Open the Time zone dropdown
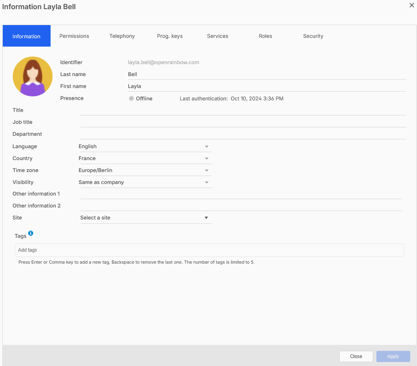Screen dimensions: 417x366 coord(145,170)
